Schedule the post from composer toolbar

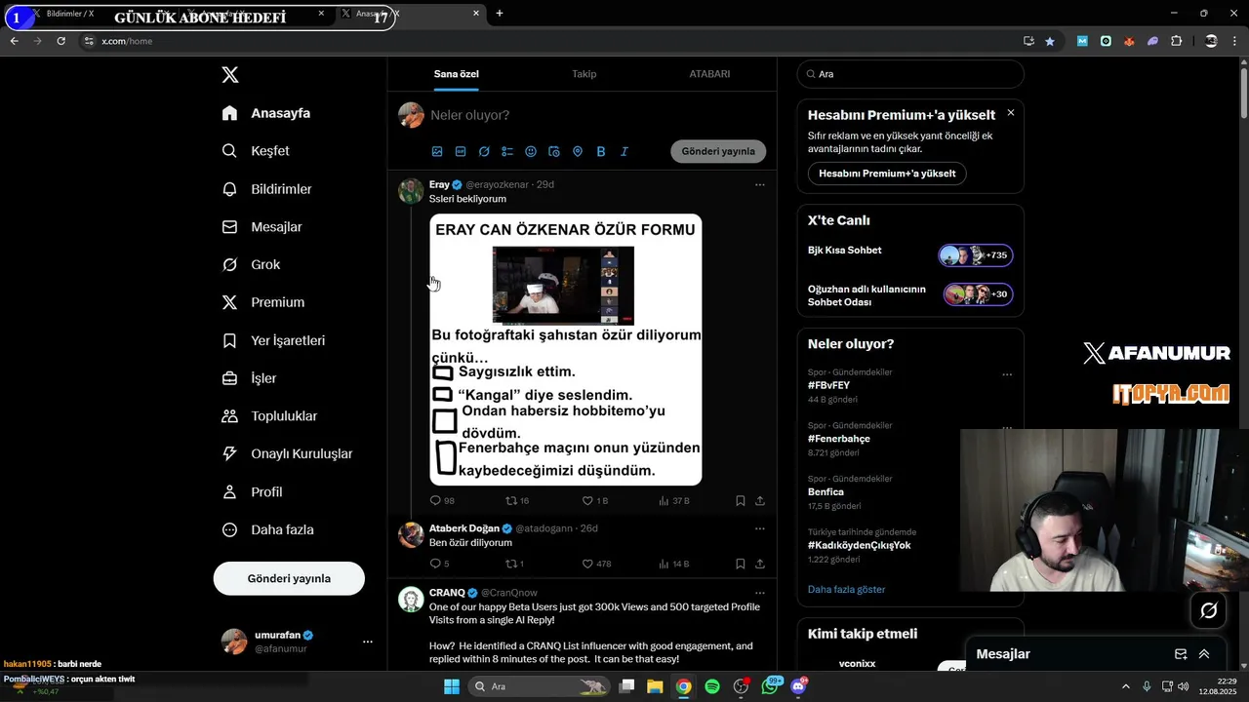(x=554, y=152)
